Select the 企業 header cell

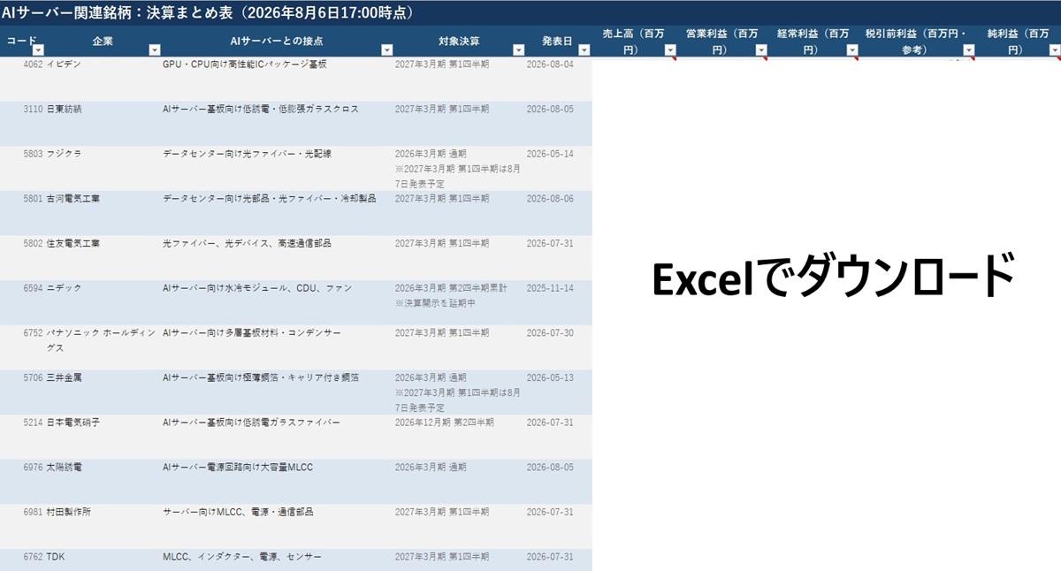103,42
